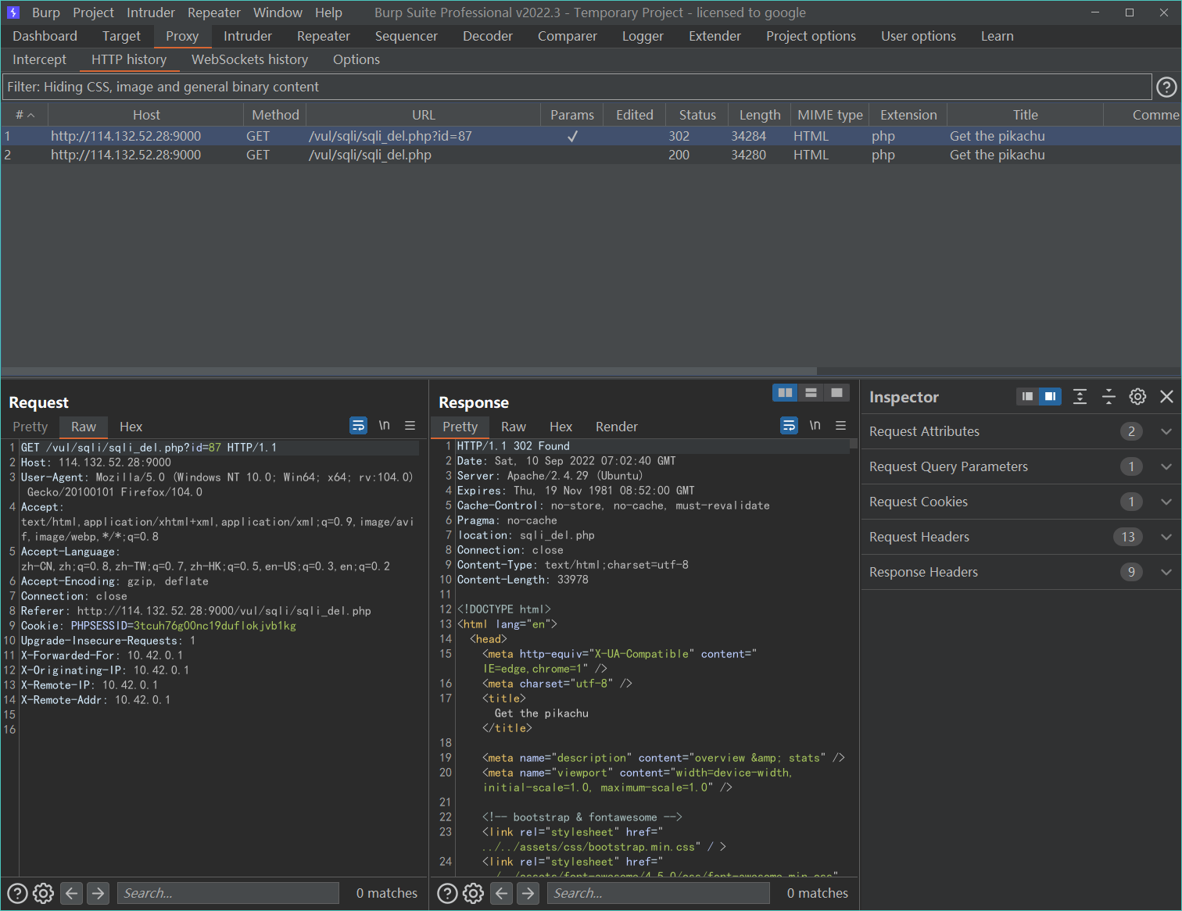Screen dimensions: 1182x911
Task: Switch to the Logger tab
Action: point(643,36)
